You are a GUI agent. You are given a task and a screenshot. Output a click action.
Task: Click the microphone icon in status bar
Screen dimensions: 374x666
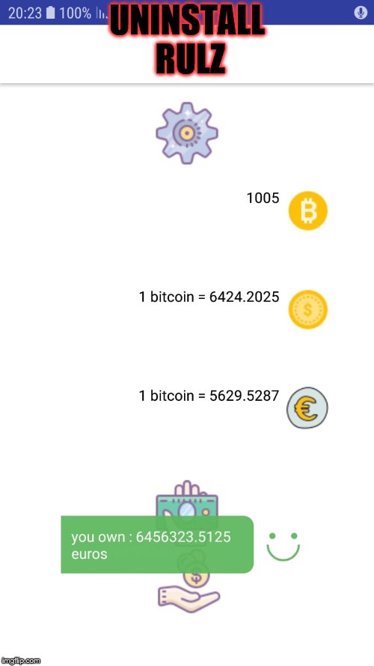point(361,13)
